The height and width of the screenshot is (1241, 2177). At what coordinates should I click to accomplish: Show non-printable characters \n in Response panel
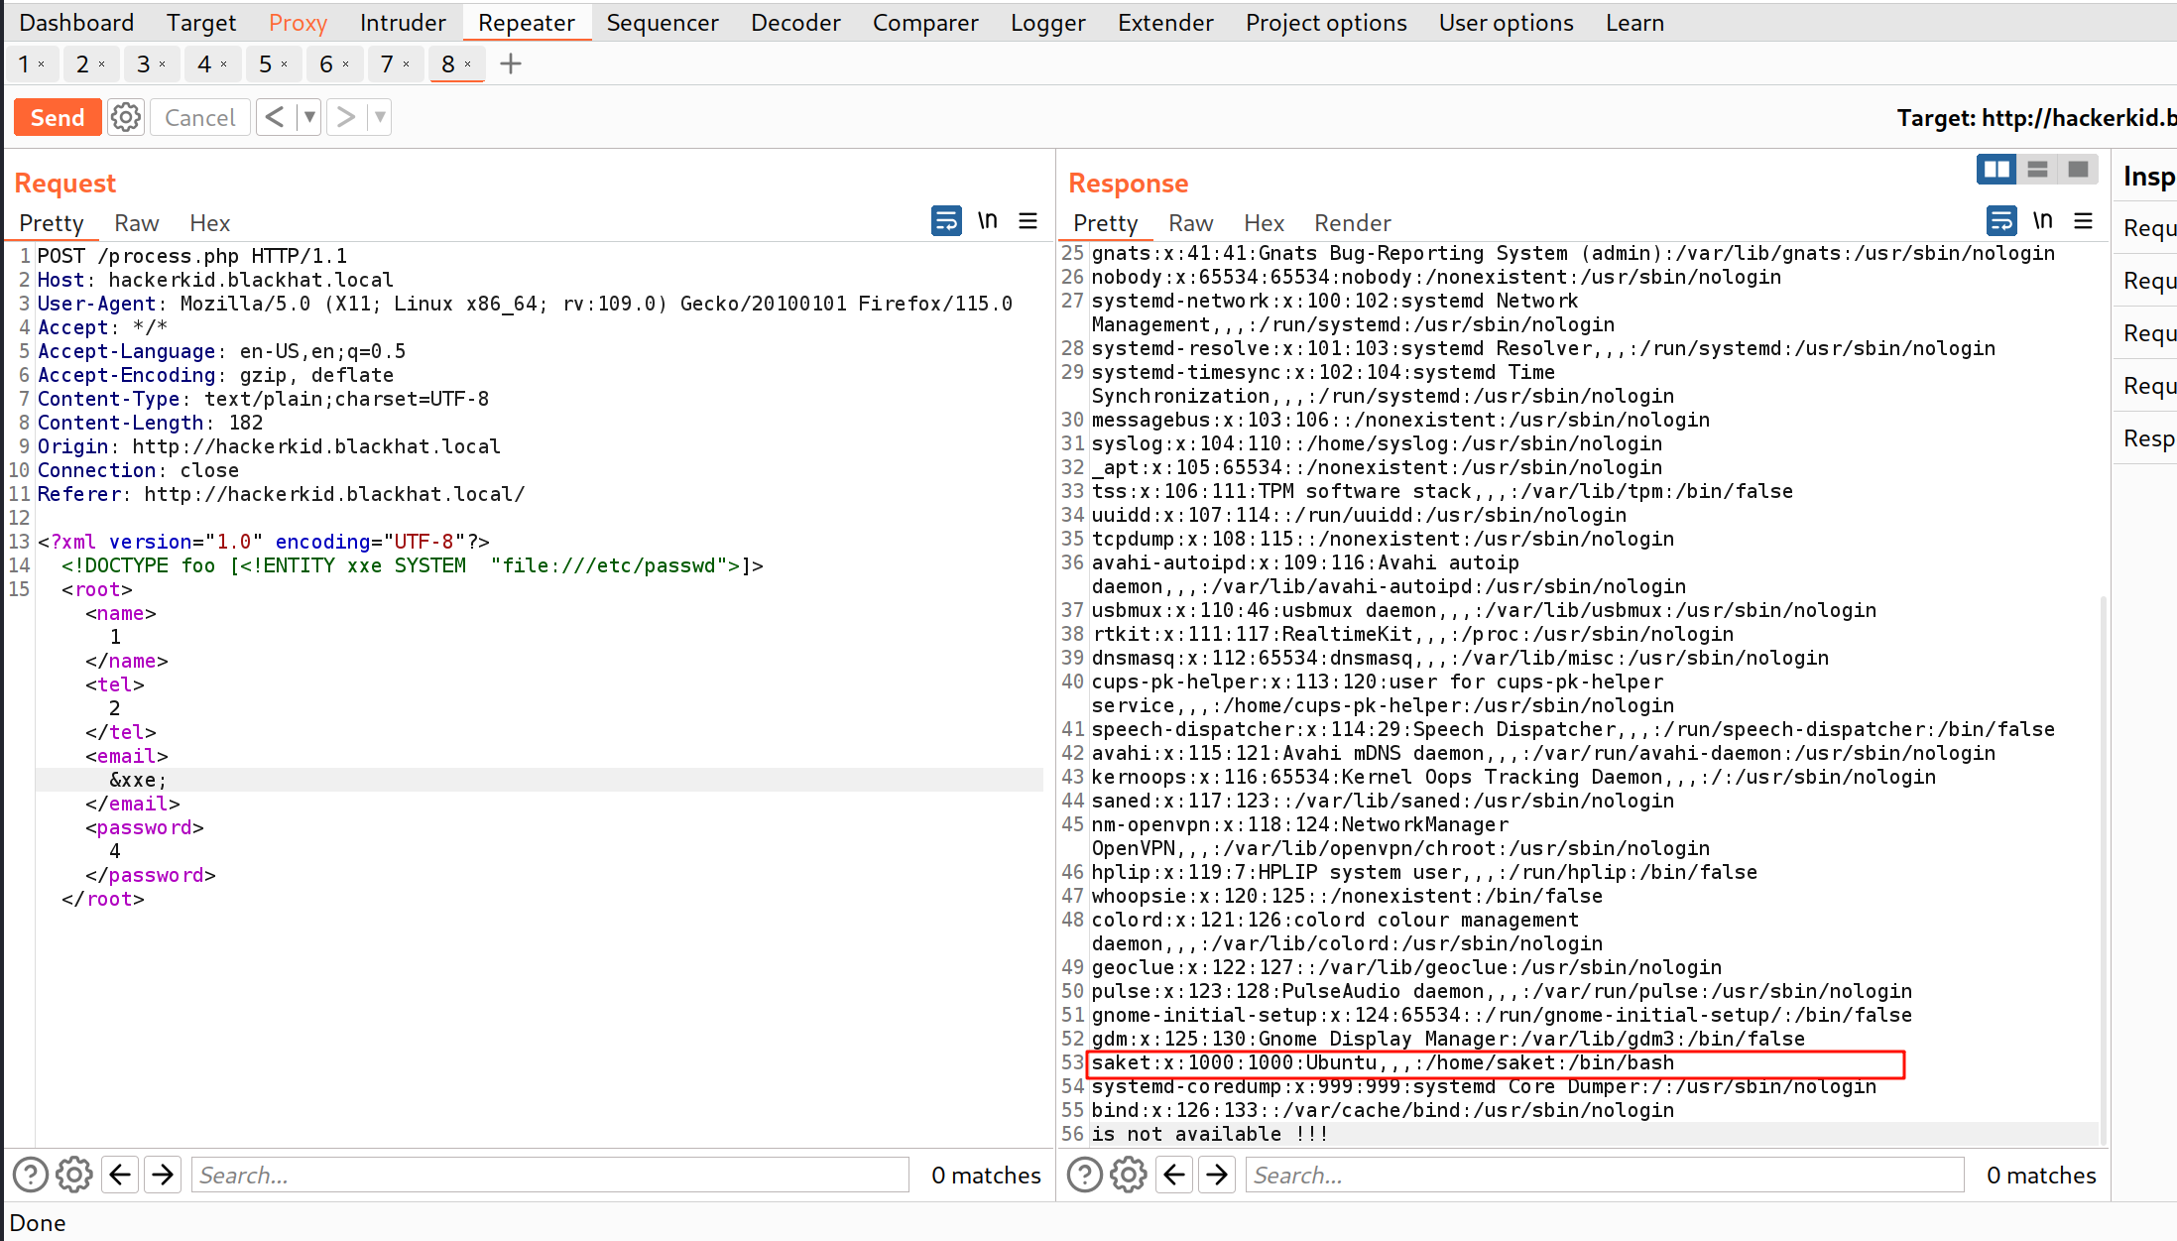pyautogui.click(x=2042, y=220)
